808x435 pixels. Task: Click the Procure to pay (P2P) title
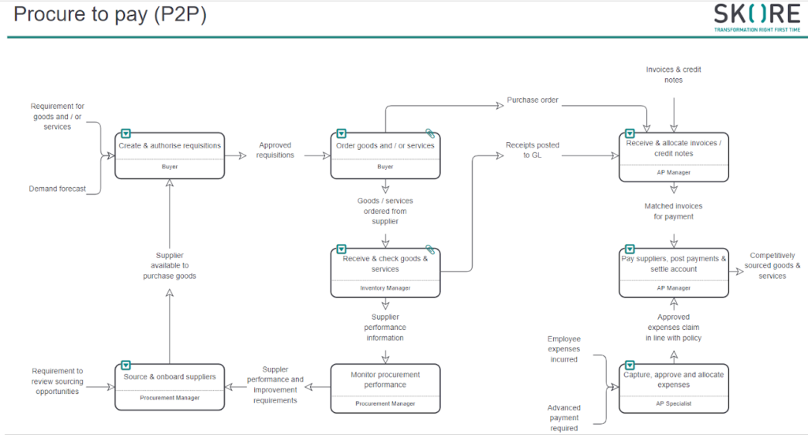pos(110,14)
